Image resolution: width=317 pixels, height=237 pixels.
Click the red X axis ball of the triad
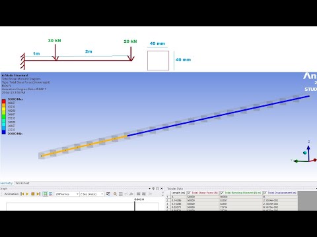pos(315,160)
